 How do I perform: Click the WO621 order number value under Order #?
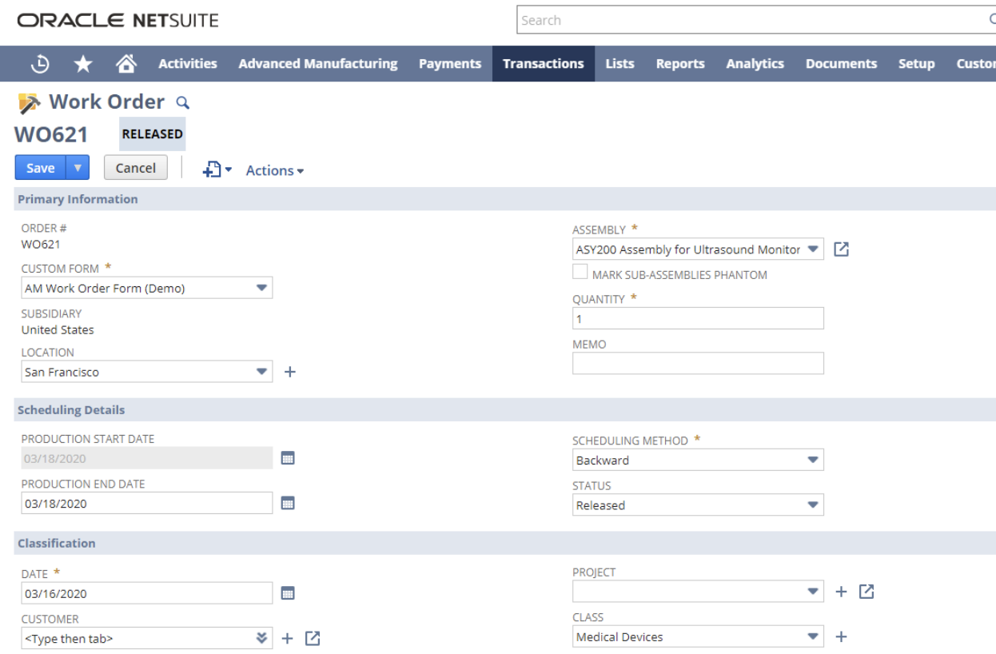point(41,244)
